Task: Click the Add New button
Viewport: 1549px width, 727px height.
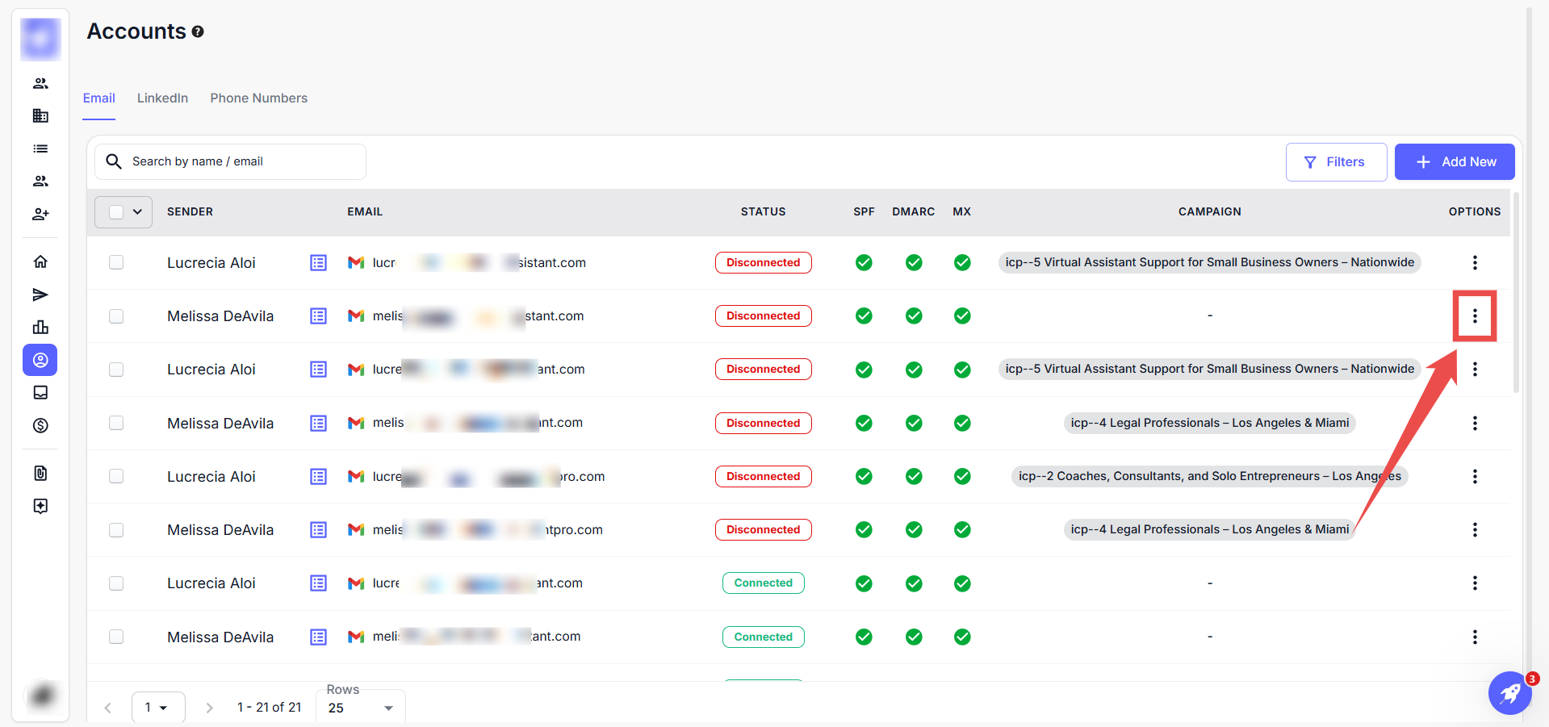Action: [1454, 162]
